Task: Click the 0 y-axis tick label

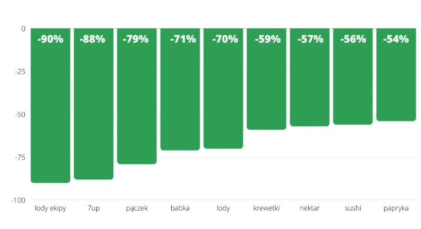Action: pyautogui.click(x=24, y=29)
